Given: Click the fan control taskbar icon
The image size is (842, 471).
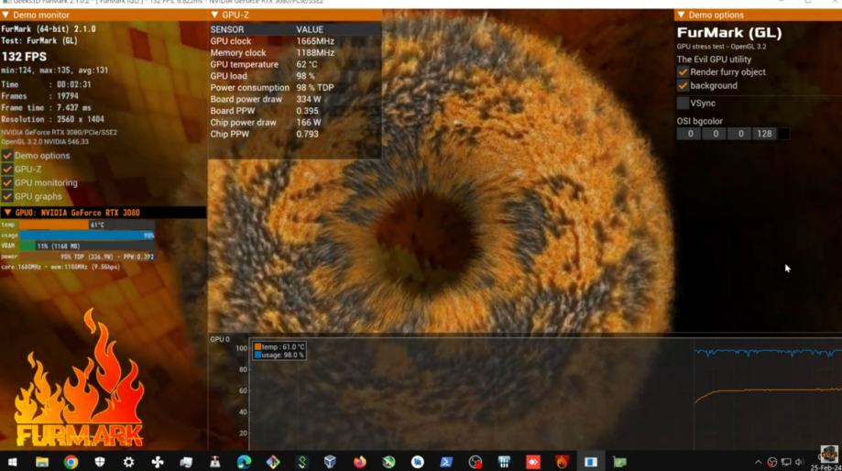Looking at the screenshot, I should (158, 462).
